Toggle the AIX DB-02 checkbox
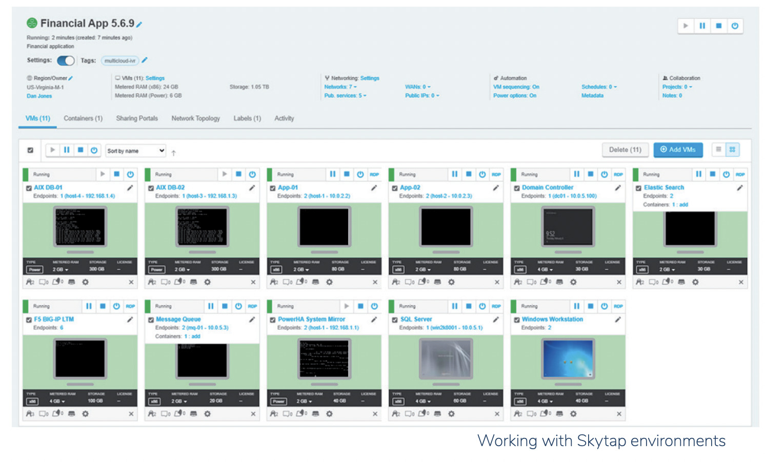 pyautogui.click(x=151, y=188)
